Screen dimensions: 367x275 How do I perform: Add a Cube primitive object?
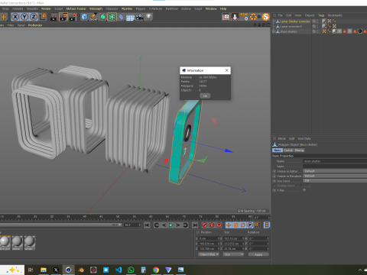pyautogui.click(x=84, y=17)
